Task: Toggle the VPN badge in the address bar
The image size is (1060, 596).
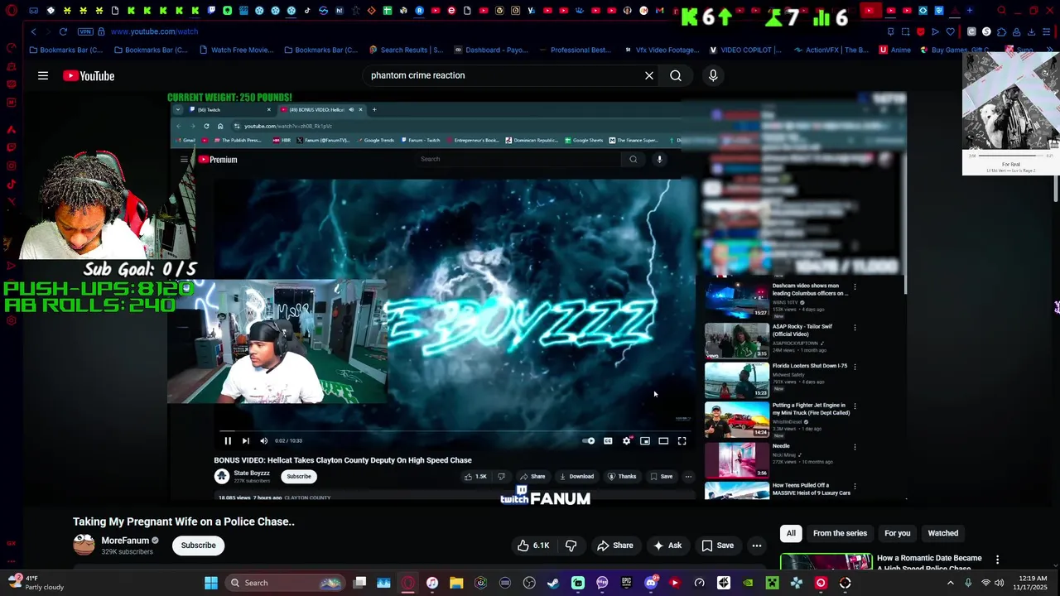Action: 85,31
